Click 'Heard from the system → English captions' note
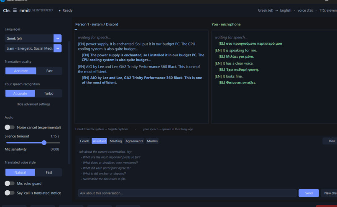 102,129
